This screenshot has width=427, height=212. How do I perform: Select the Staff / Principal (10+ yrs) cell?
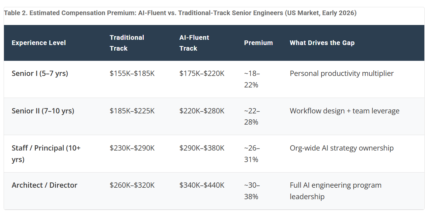(46, 153)
